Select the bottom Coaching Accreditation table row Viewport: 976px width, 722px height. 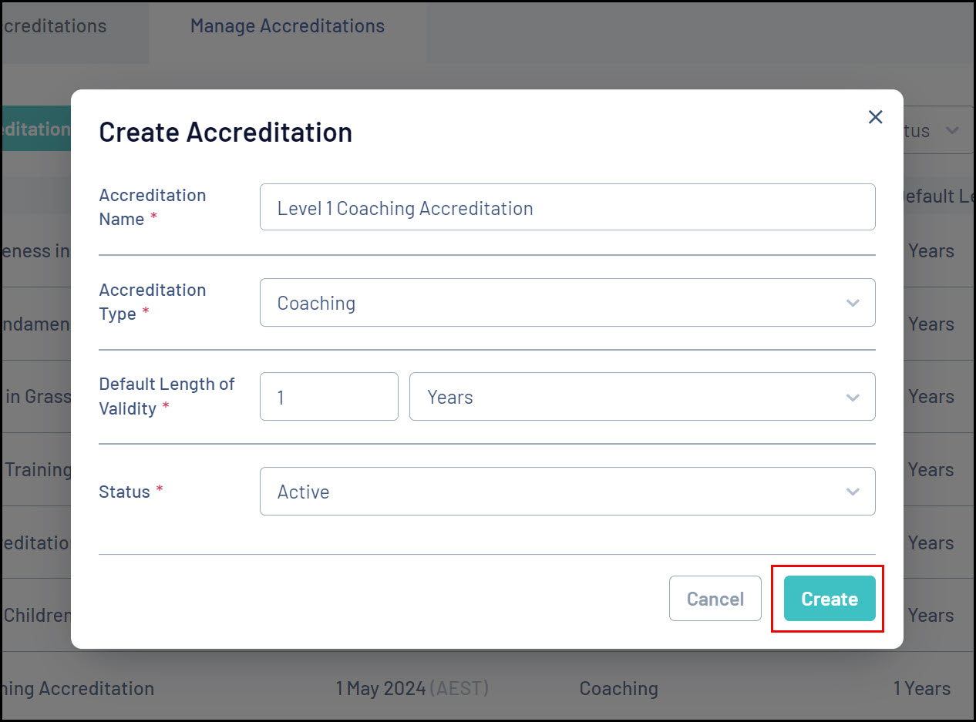click(487, 688)
